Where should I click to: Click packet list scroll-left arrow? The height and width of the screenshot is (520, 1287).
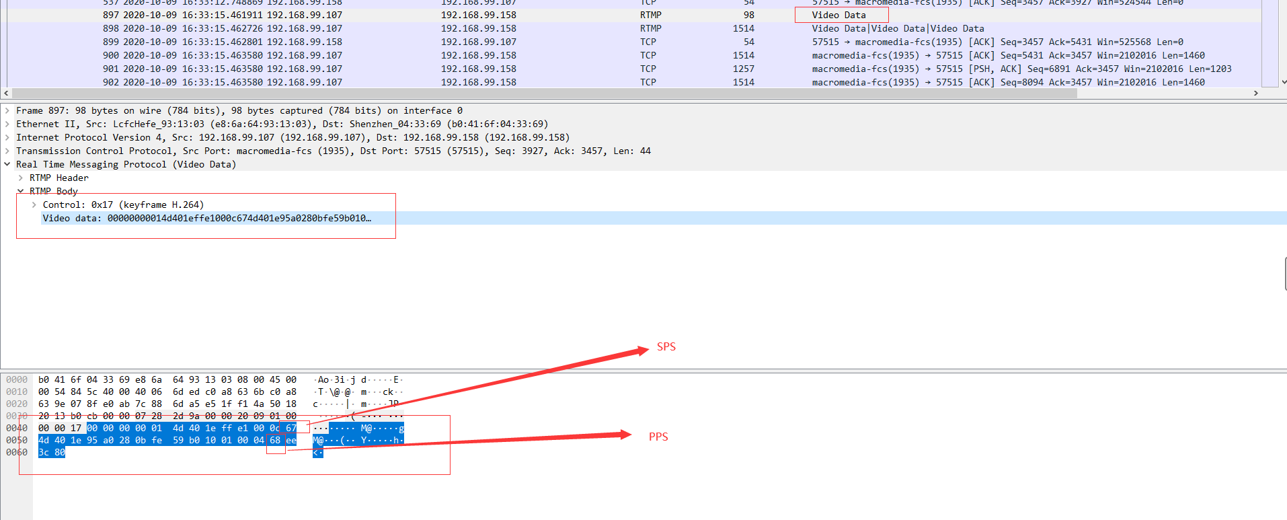tap(7, 94)
